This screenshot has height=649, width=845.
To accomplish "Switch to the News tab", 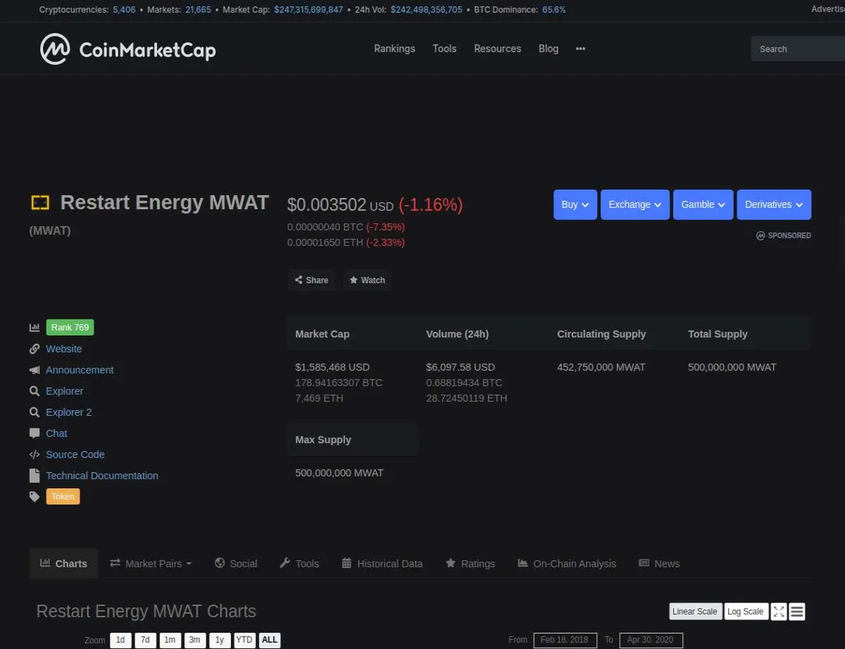I will [659, 564].
